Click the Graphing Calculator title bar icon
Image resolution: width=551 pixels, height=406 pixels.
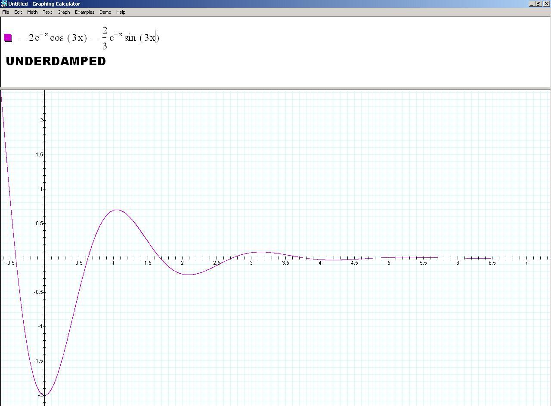pyautogui.click(x=4, y=4)
